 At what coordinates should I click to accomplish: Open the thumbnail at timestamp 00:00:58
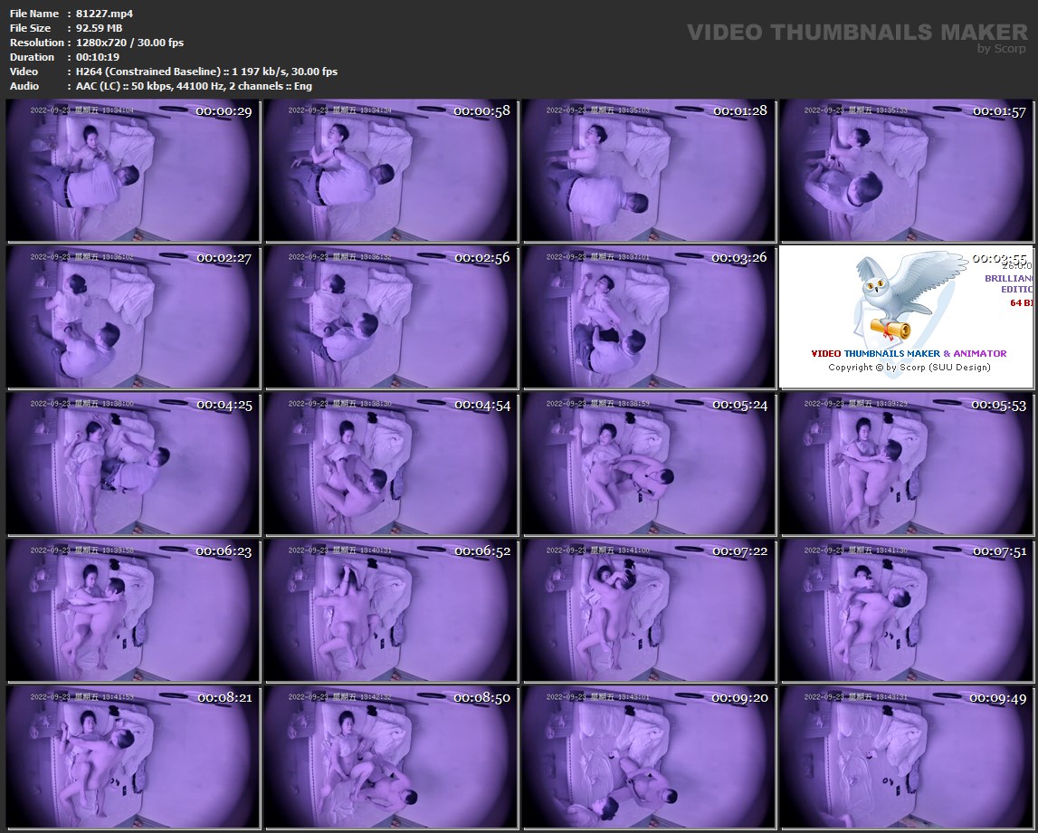click(x=390, y=170)
